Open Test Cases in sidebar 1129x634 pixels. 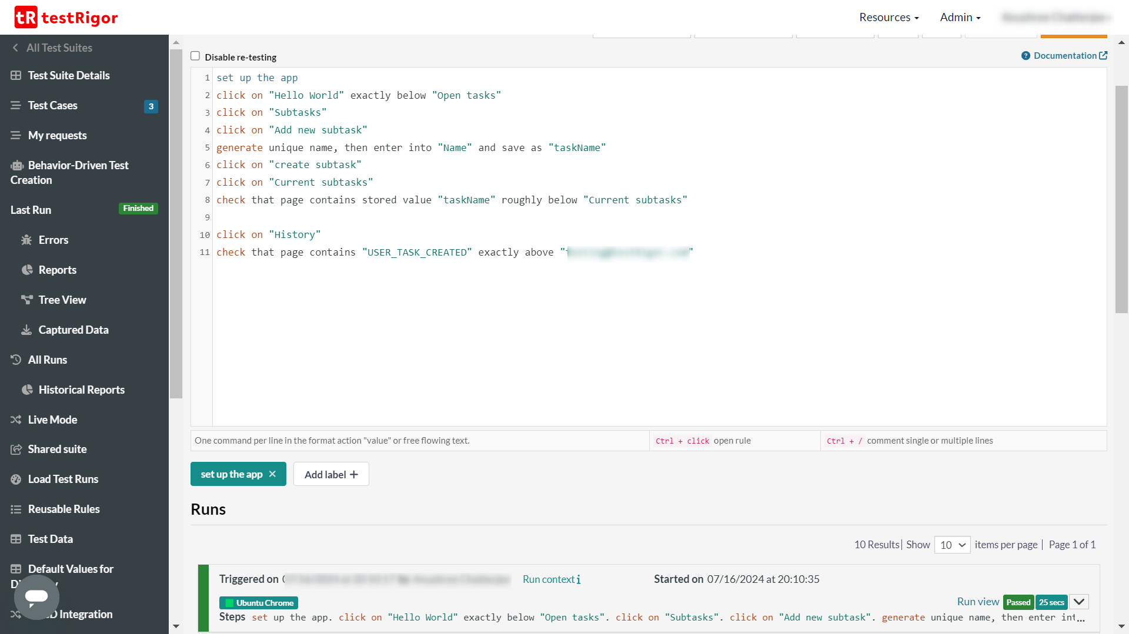(53, 105)
